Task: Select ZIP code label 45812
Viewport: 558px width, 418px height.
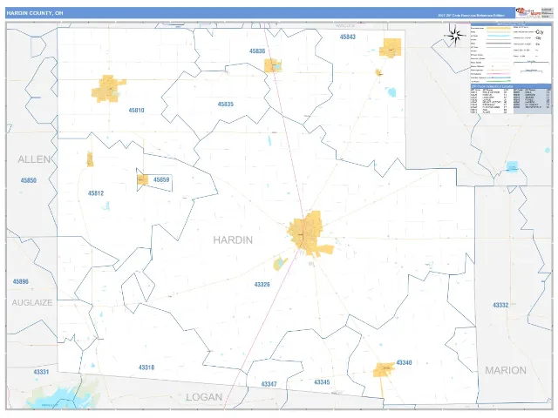Action: (96, 193)
